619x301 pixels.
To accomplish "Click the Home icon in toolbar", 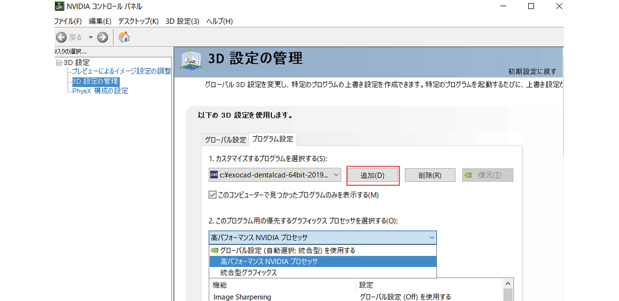I will tap(124, 37).
